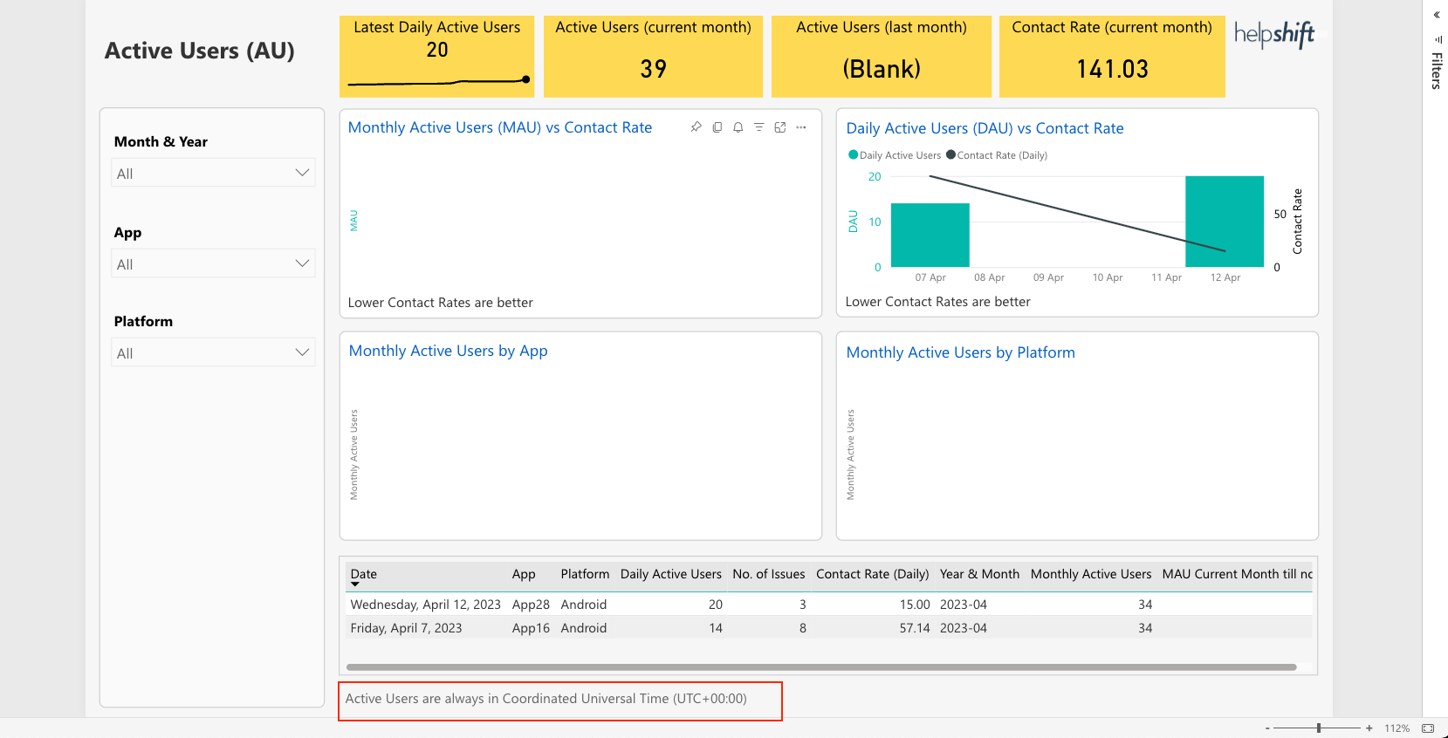The height and width of the screenshot is (738, 1448).
Task: Open the Filters pane label
Action: [x=1437, y=71]
